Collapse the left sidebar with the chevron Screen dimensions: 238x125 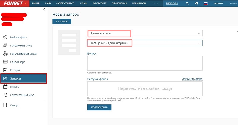click(44, 10)
